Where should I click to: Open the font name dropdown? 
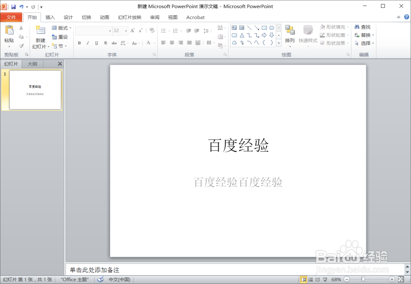click(x=110, y=31)
